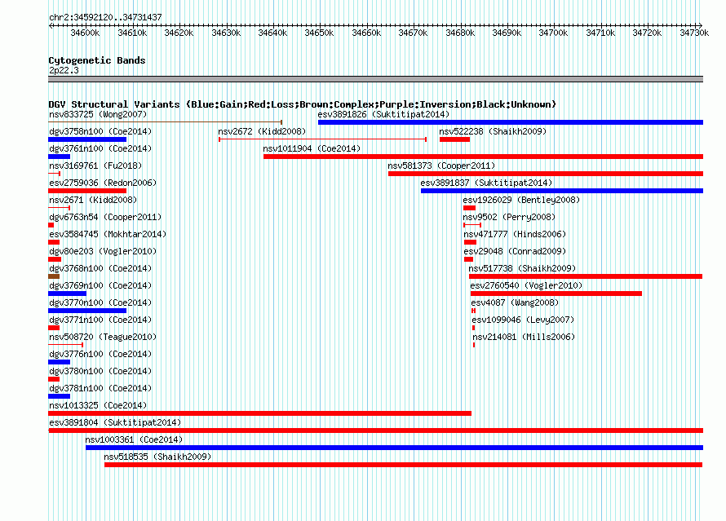Select nsv508720 (Teague2010) label
This screenshot has height=521, width=726.
point(103,337)
